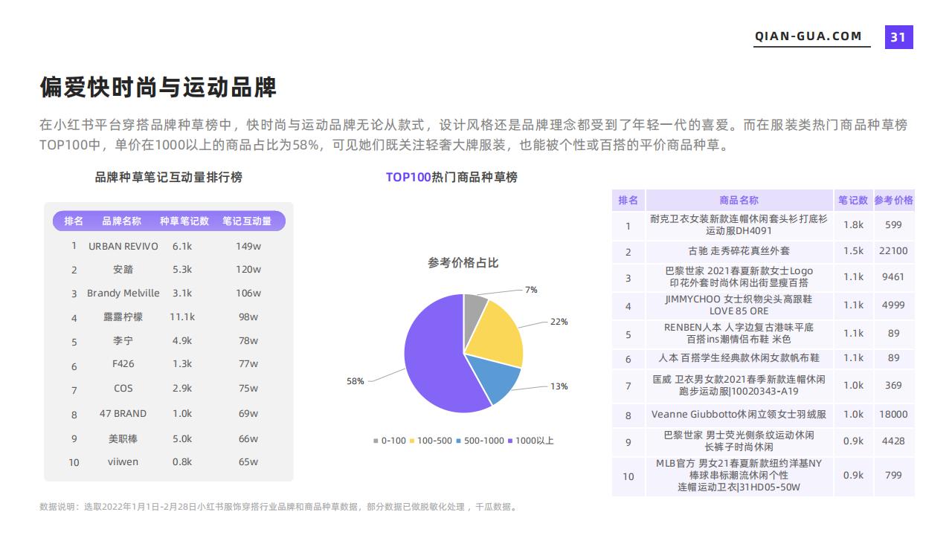
Task: Click the 露露柠檬 brand name
Action: tap(123, 317)
